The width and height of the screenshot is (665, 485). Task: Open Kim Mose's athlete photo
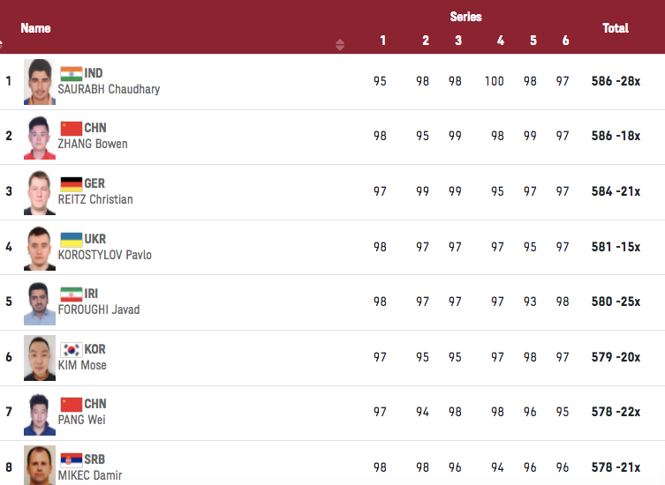pyautogui.click(x=40, y=357)
